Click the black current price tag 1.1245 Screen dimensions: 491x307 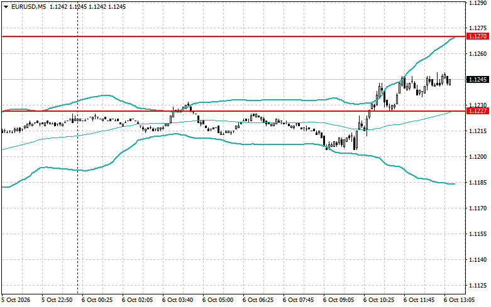pyautogui.click(x=477, y=80)
